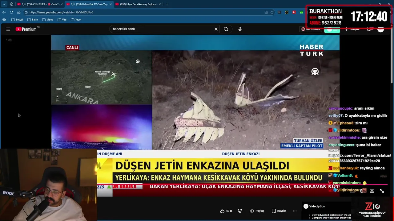Switch to Libya Genelkurmay Başkanı tab

pyautogui.click(x=139, y=4)
